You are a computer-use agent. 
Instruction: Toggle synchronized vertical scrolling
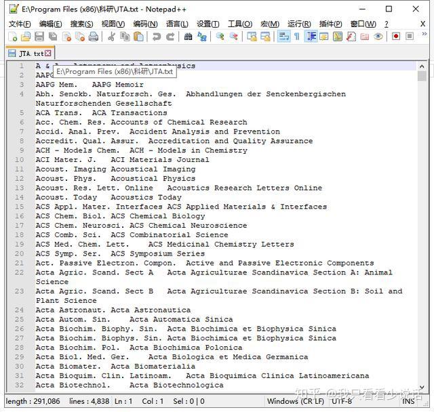(252, 37)
